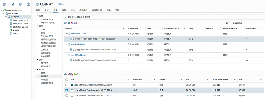Open the VMs and Templates view icon
The image size is (265, 99).
tap(12, 4)
